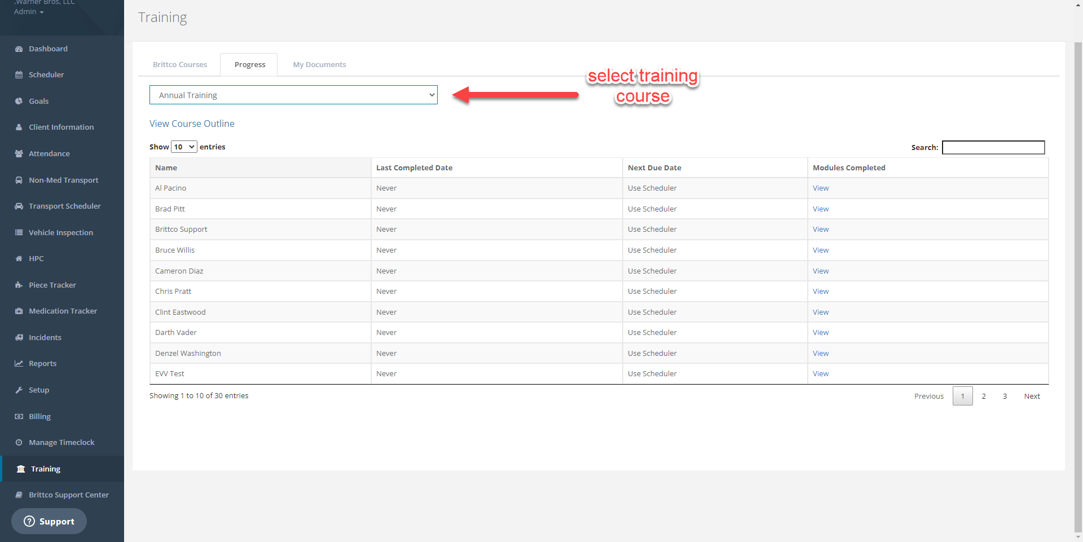1083x542 pixels.
Task: Click the page vertical scrollbar
Action: 1078,282
